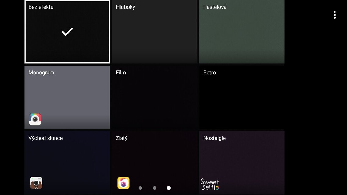
Task: Switch to the second page dot
Action: click(155, 188)
